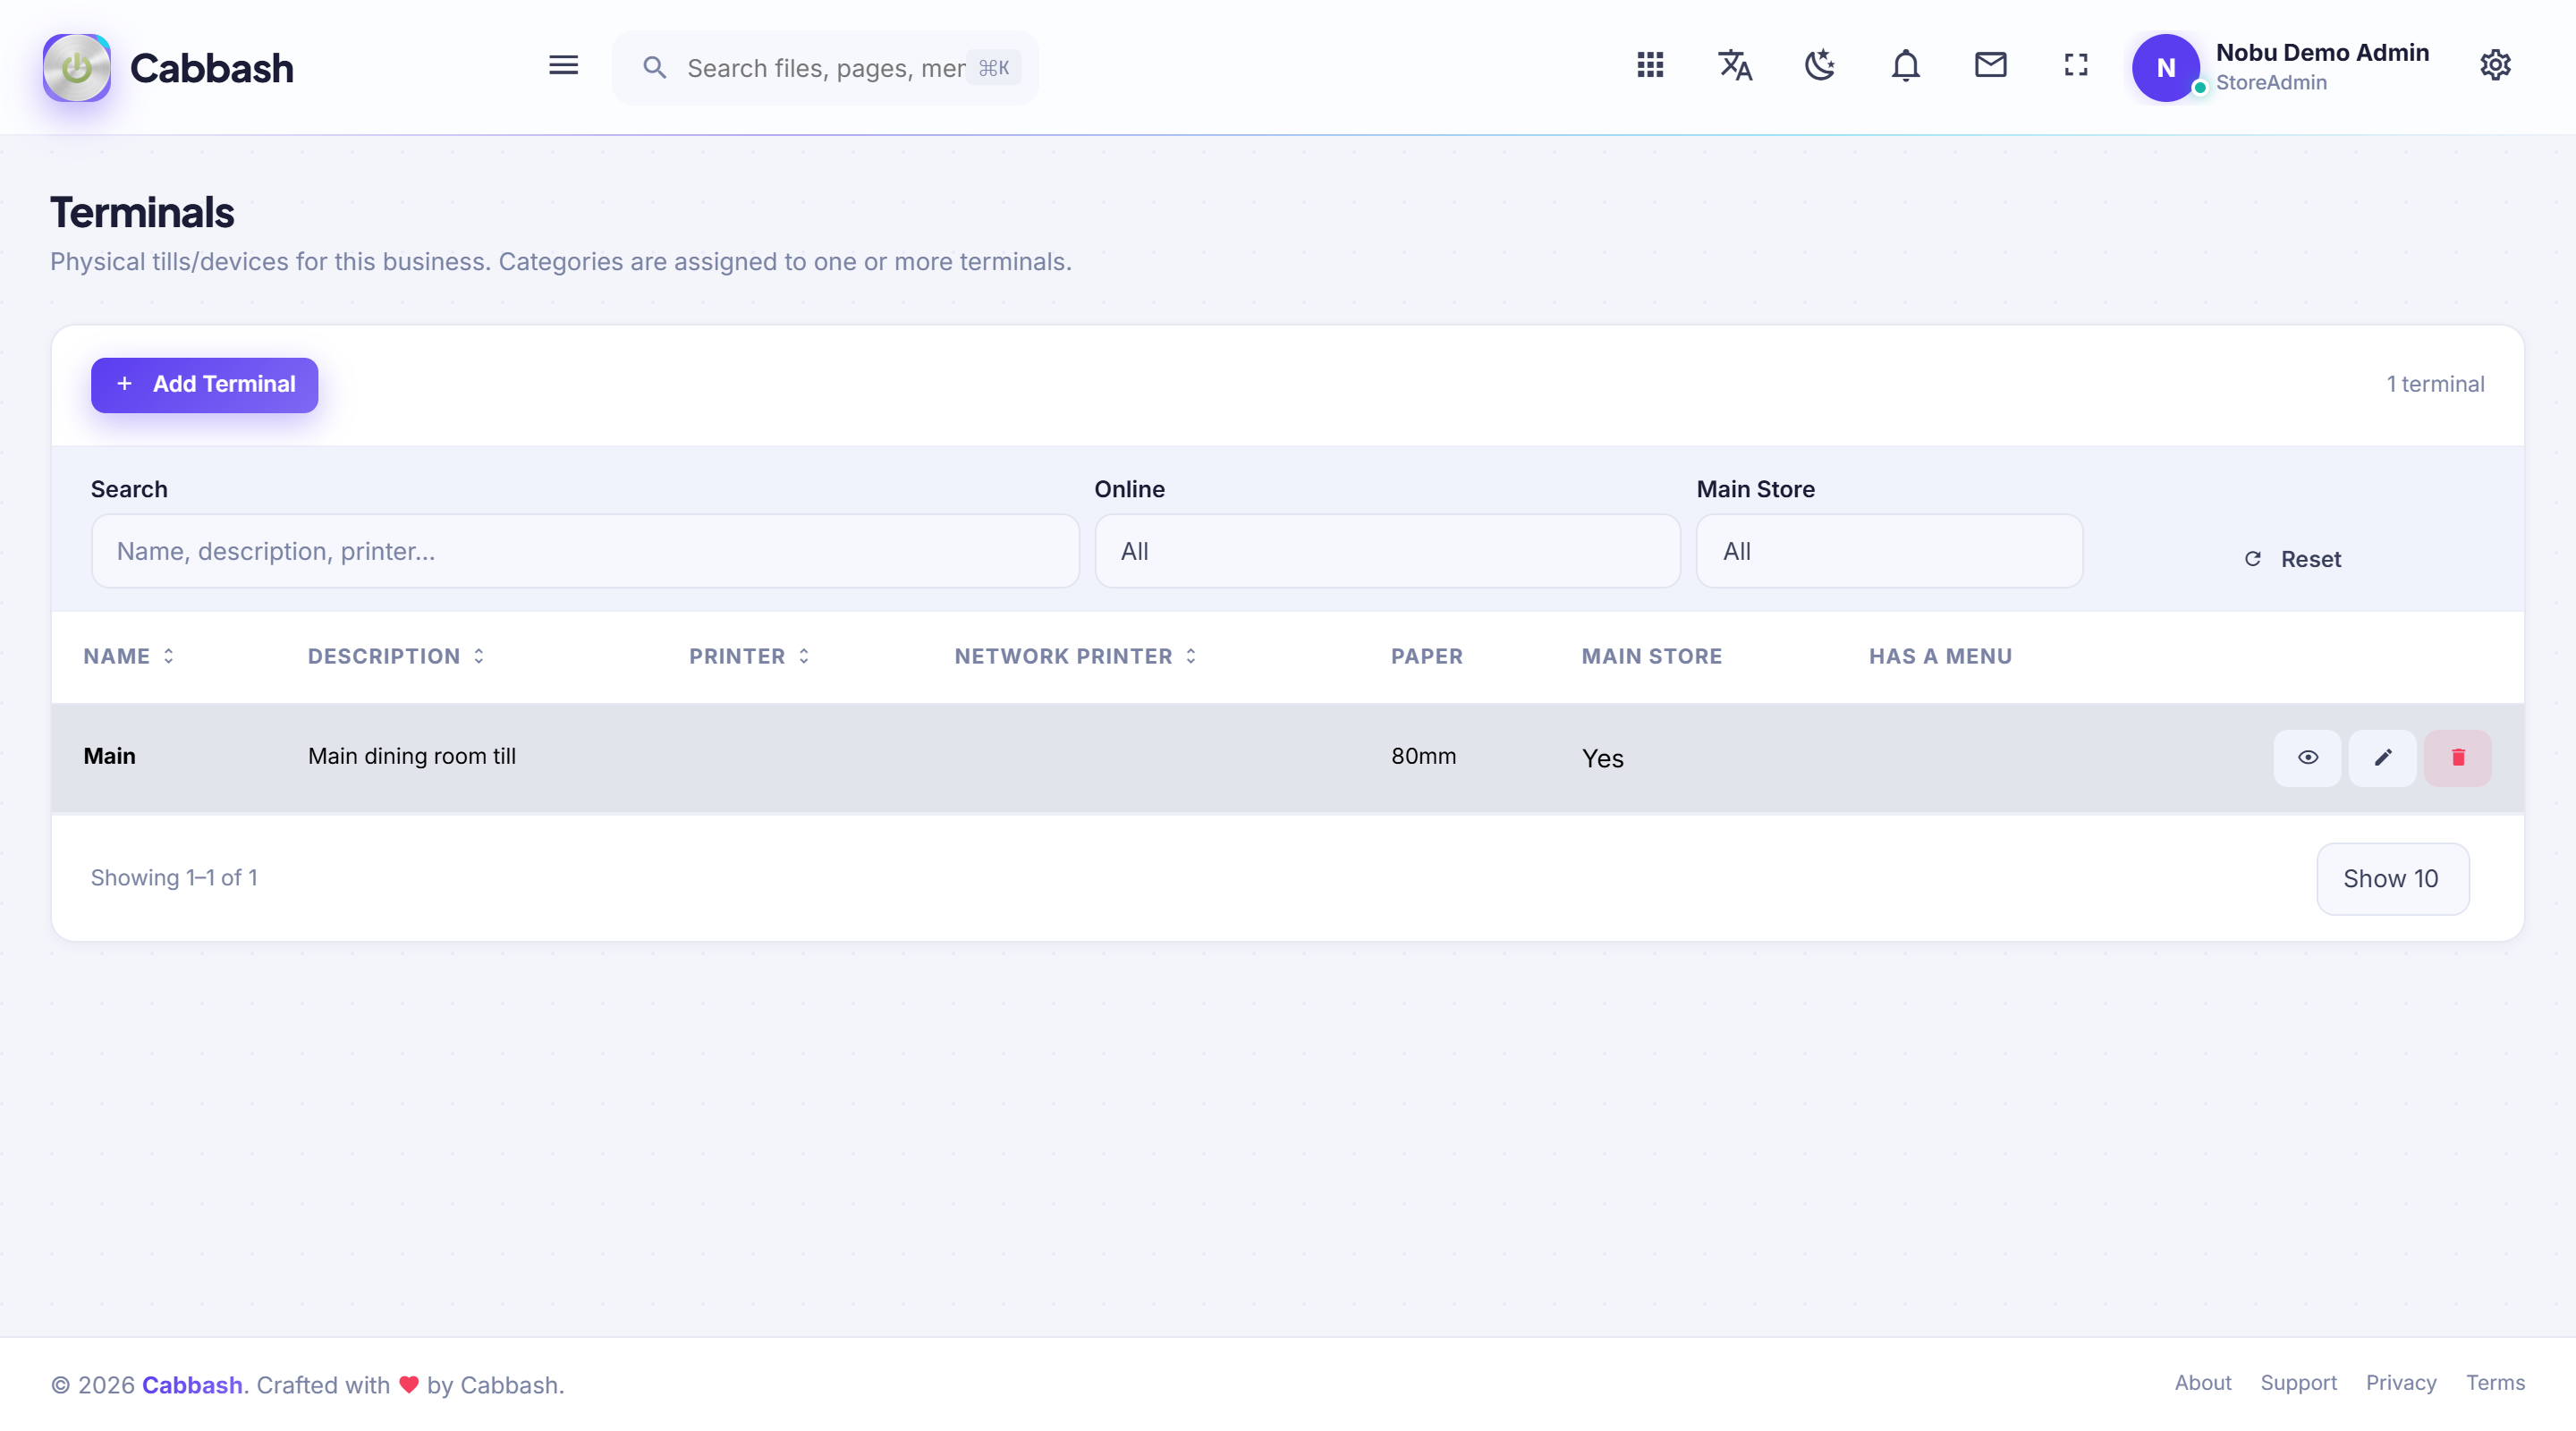2576x1431 pixels.
Task: Open the Main Store filter dropdown
Action: [1889, 551]
